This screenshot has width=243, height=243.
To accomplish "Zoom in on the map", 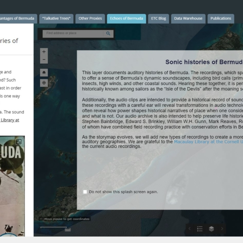I will point(44,52).
